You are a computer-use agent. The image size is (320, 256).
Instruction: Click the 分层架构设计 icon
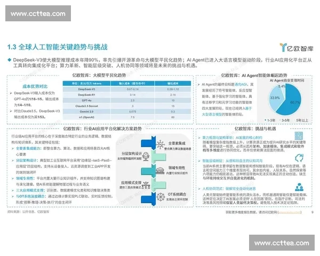[x=146, y=156]
